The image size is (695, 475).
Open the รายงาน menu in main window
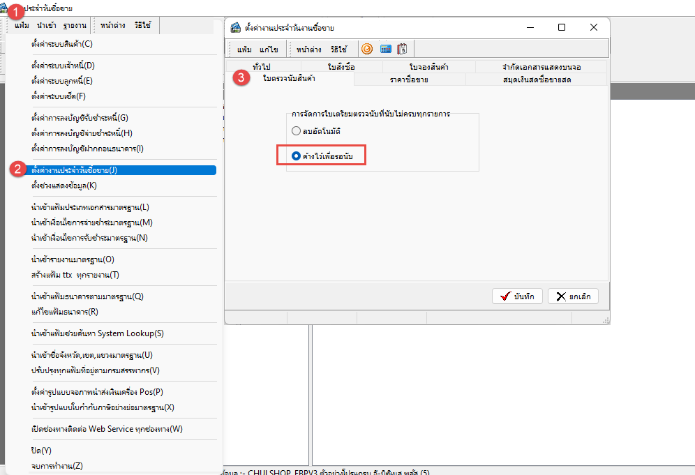75,26
